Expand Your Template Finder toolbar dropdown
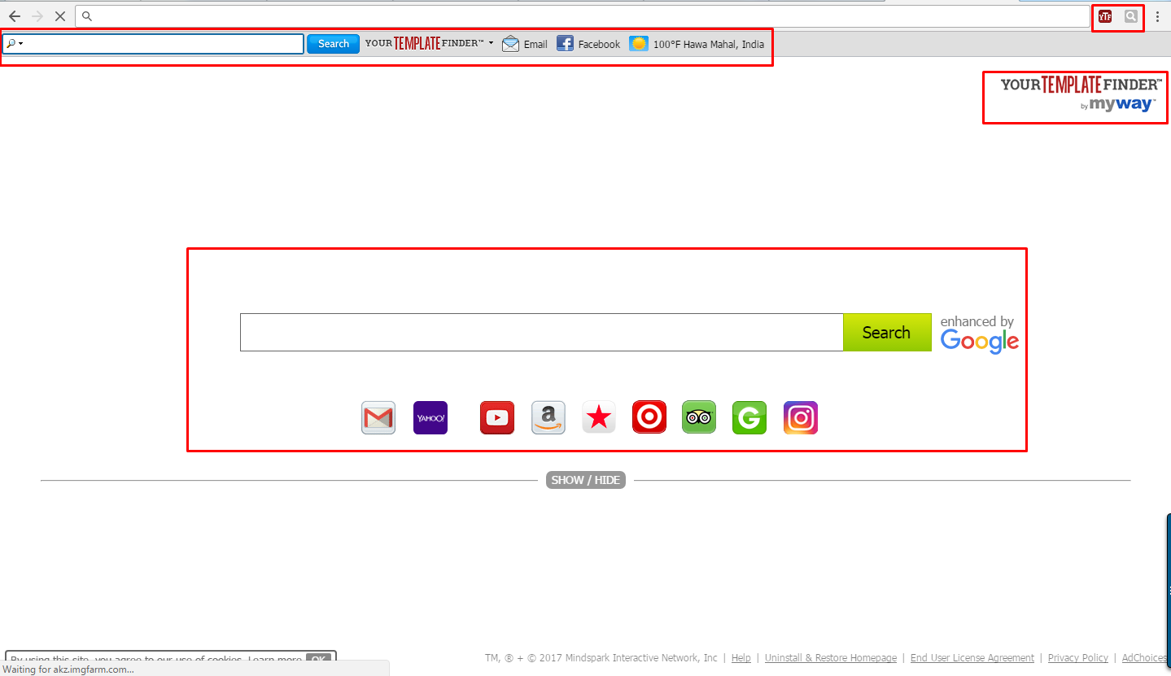 coord(491,43)
